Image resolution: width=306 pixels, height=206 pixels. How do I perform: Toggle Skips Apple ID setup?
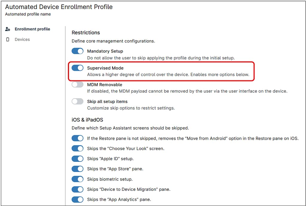pyautogui.click(x=77, y=159)
